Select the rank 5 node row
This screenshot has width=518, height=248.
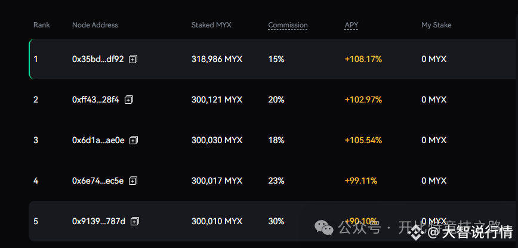[x=273, y=221]
